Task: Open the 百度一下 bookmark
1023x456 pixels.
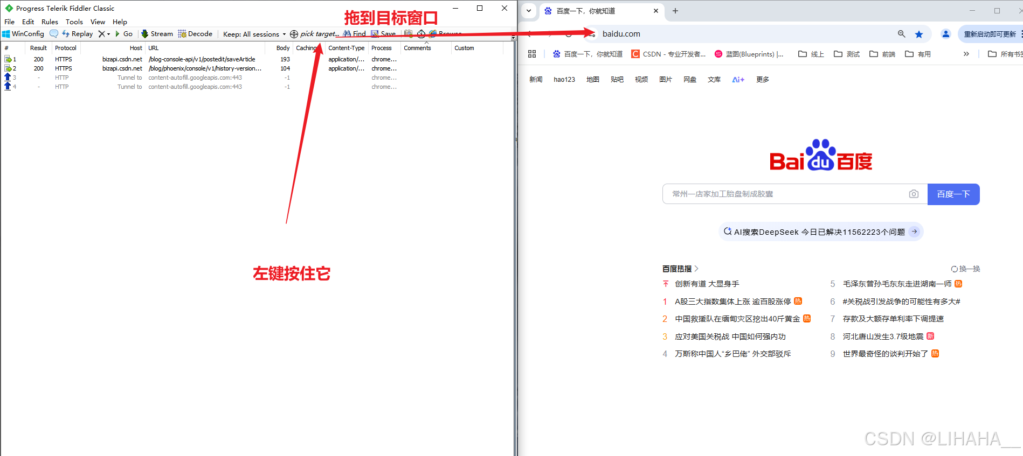Action: pos(587,54)
